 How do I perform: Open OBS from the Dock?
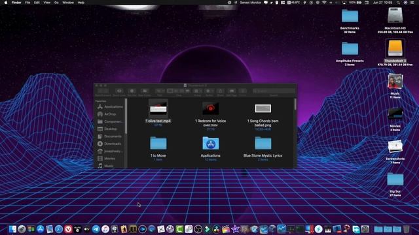pos(198,229)
